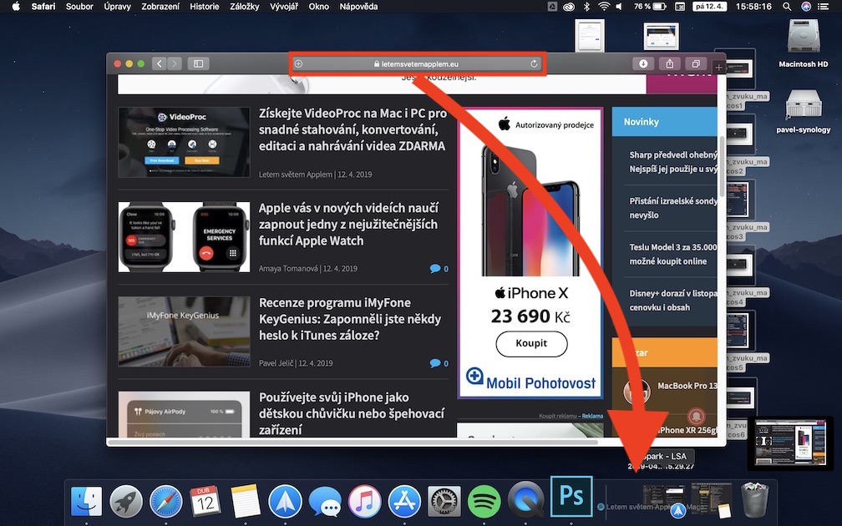Go forward with the Safari forward arrow
Image resolution: width=842 pixels, height=526 pixels.
pyautogui.click(x=175, y=63)
